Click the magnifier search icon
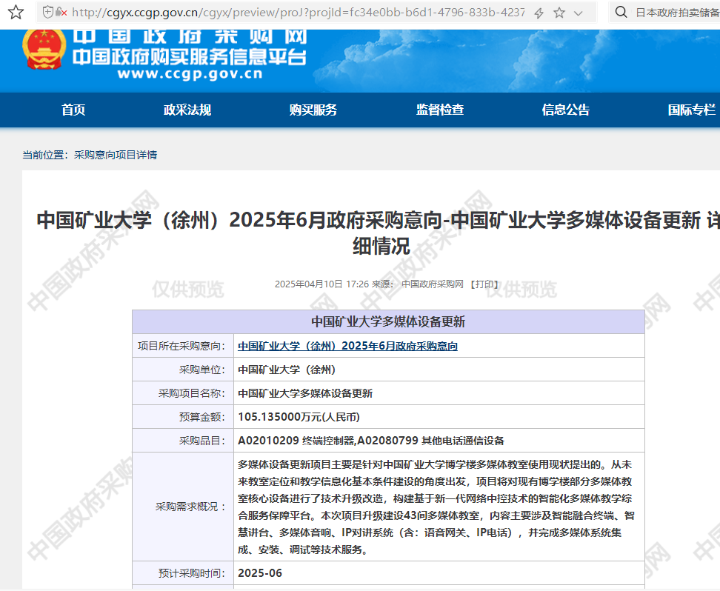The height and width of the screenshot is (591, 720). tap(621, 12)
